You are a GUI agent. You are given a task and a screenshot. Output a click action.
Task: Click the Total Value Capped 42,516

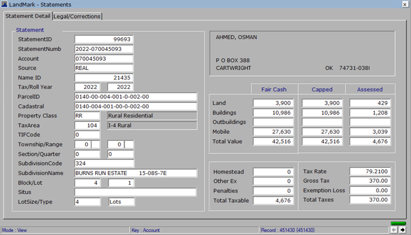(x=322, y=141)
